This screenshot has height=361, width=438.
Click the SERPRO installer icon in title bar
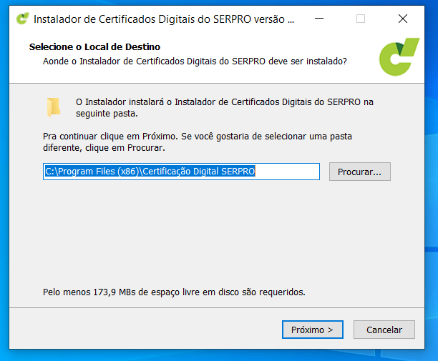(x=23, y=19)
